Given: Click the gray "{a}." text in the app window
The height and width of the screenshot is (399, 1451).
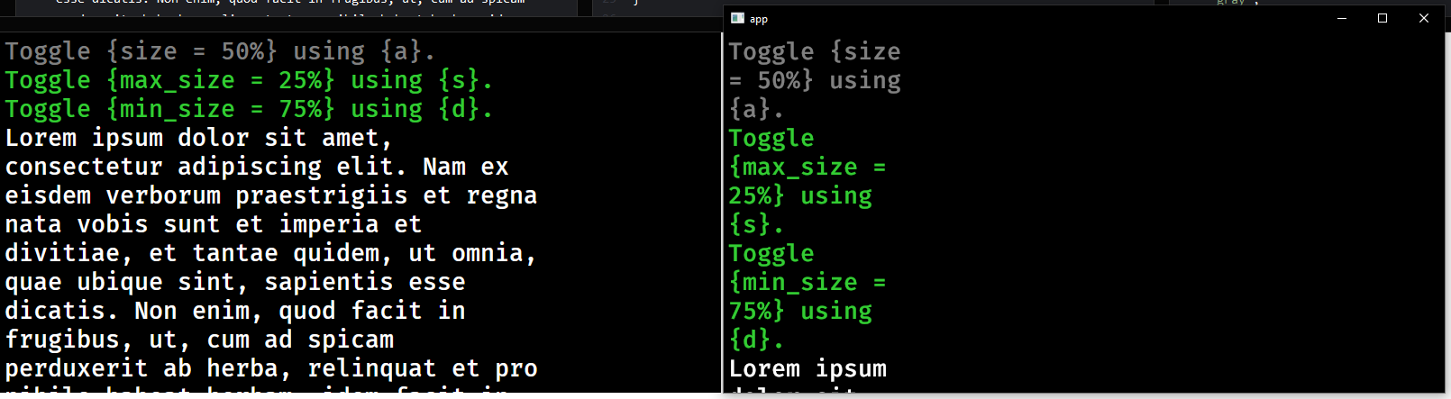Looking at the screenshot, I should [756, 109].
